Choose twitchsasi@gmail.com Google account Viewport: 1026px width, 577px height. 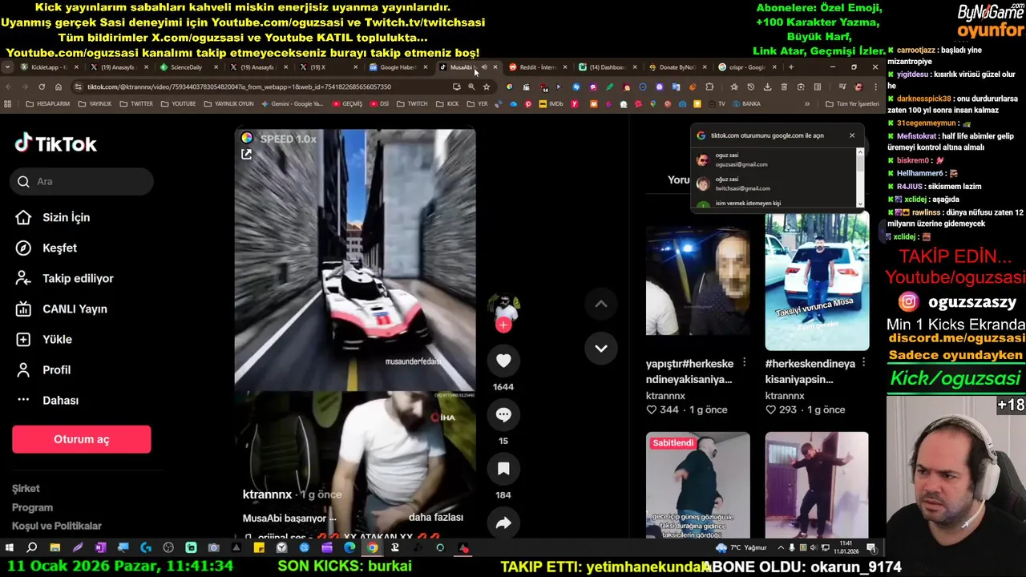pos(774,184)
